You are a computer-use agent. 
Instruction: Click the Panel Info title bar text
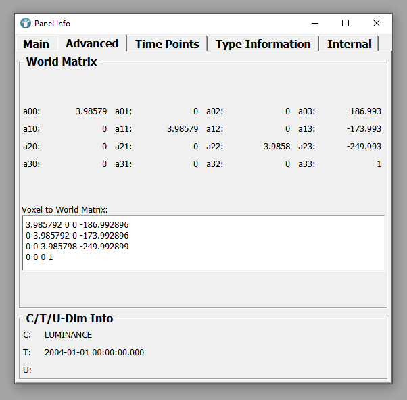click(x=52, y=24)
